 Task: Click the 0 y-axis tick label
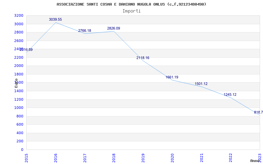click(22, 150)
